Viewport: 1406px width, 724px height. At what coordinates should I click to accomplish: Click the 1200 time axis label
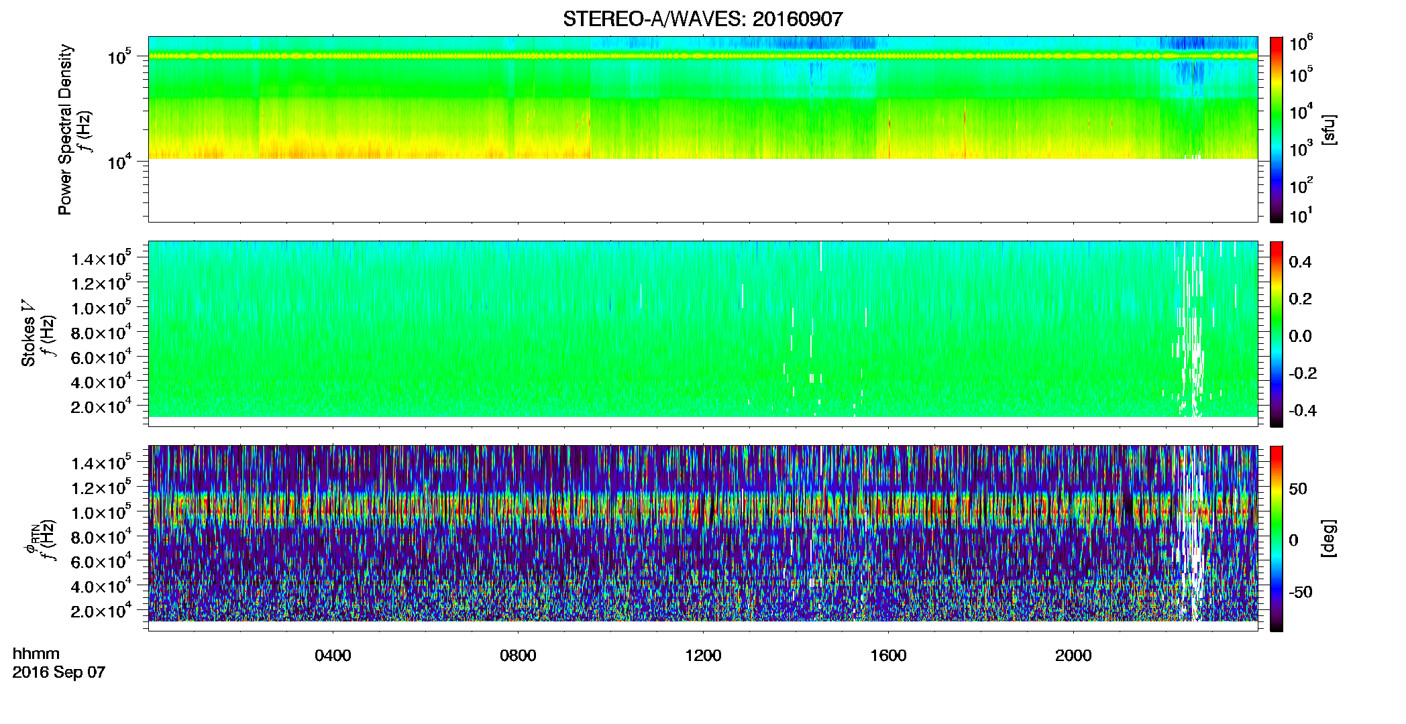pos(703,656)
